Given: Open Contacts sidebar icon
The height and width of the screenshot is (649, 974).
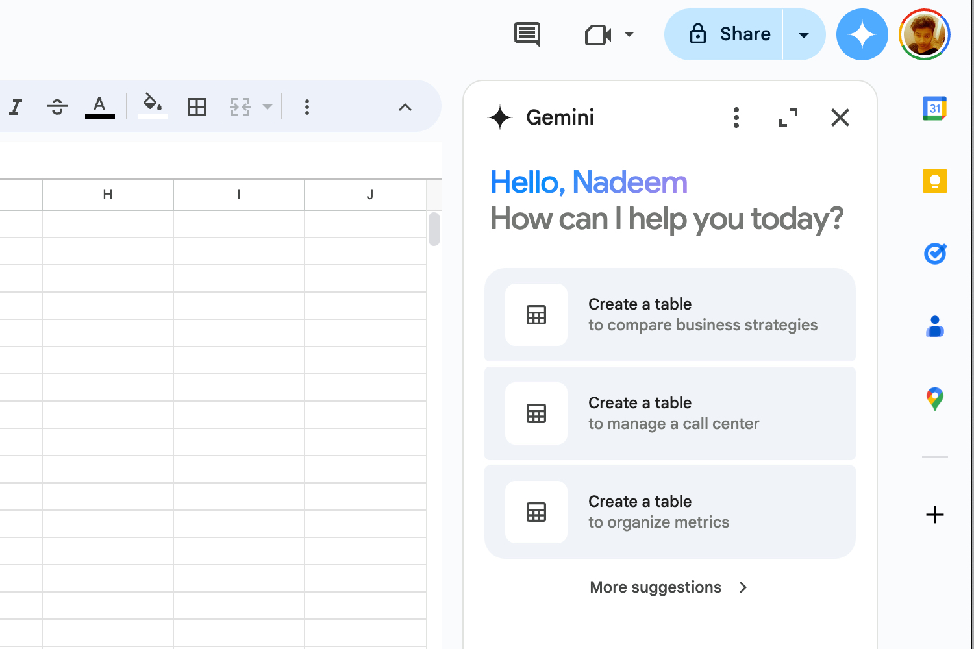Looking at the screenshot, I should point(934,326).
